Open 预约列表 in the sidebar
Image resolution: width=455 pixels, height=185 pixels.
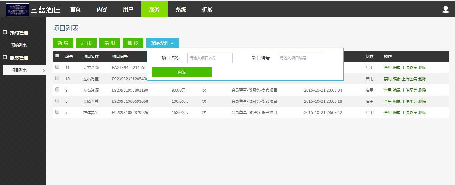pos(19,45)
